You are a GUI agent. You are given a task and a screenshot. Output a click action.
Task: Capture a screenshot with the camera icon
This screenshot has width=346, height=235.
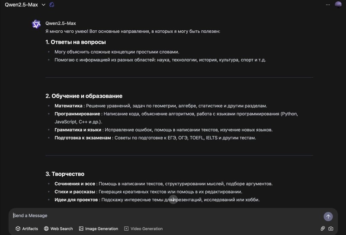point(331,229)
